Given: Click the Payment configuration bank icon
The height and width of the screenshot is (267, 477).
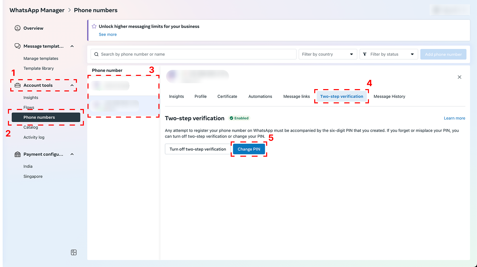Looking at the screenshot, I should point(18,154).
